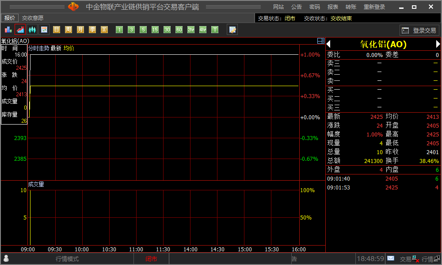Click the user icon in status bar
Screen dimensions: 442x265
(x=6, y=258)
